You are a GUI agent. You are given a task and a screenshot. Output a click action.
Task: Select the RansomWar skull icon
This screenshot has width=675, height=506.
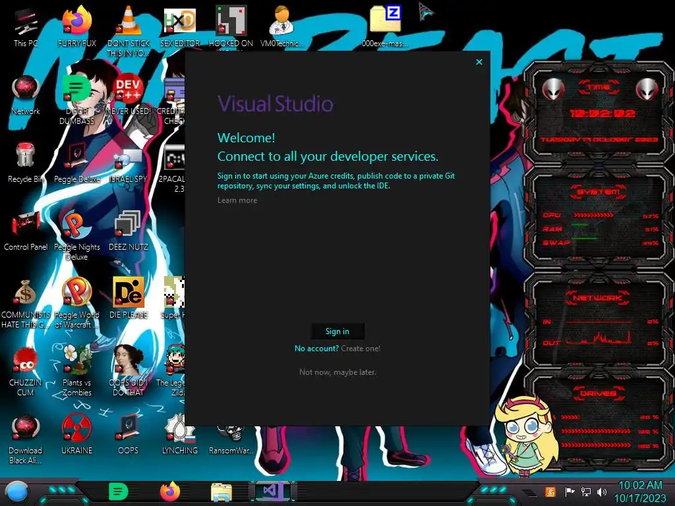coord(231,439)
